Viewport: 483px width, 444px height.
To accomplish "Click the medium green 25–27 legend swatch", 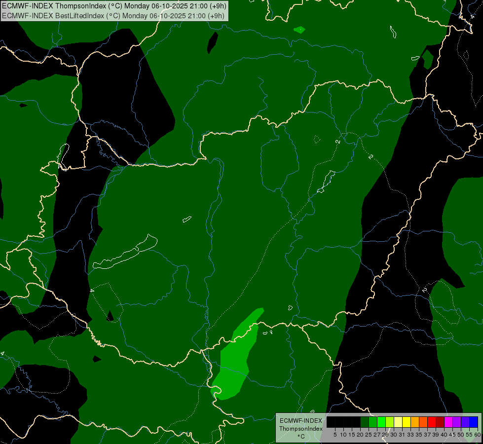I will click(x=372, y=422).
